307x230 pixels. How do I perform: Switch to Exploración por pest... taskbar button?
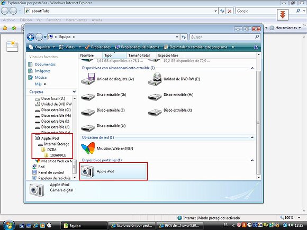(x=132, y=226)
